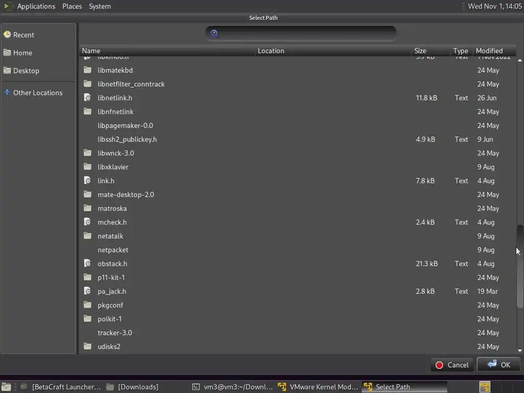The height and width of the screenshot is (393, 524).
Task: Switch to Downloads taskbar window
Action: click(133, 387)
